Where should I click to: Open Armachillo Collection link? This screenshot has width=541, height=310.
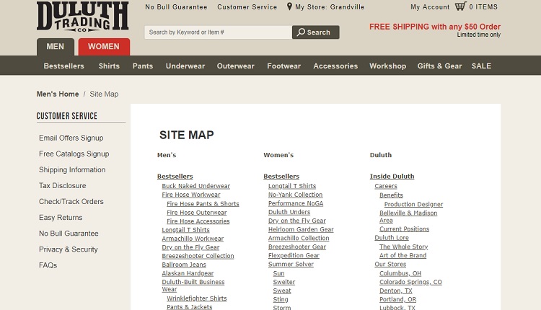299,238
